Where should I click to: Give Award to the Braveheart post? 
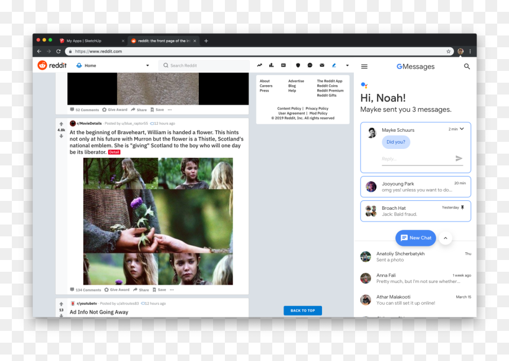(117, 290)
